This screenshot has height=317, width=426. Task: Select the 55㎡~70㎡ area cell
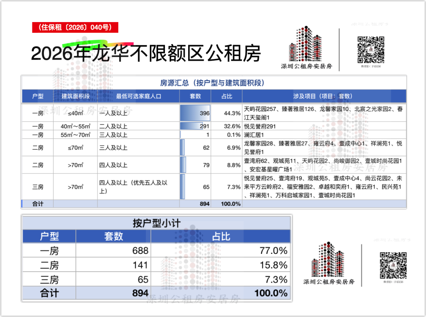click(75, 135)
